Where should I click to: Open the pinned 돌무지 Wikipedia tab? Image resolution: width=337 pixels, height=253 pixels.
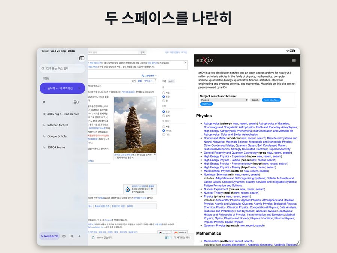[62, 88]
